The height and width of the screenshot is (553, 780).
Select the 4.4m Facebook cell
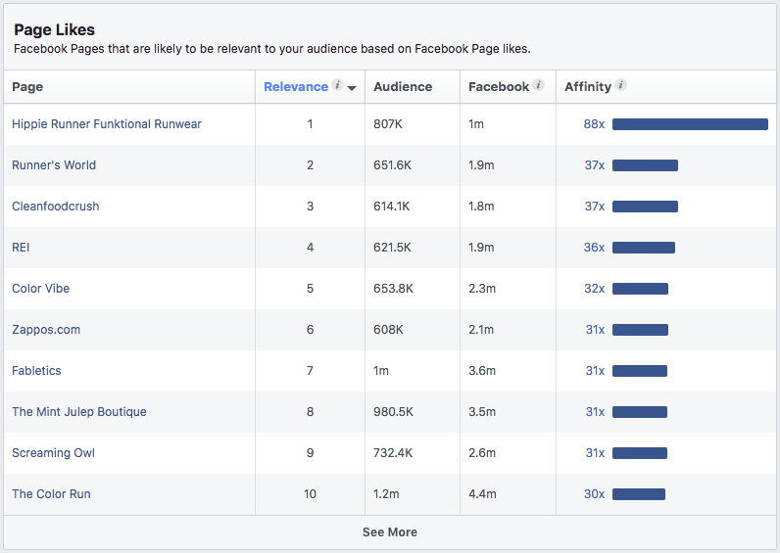[x=482, y=494]
